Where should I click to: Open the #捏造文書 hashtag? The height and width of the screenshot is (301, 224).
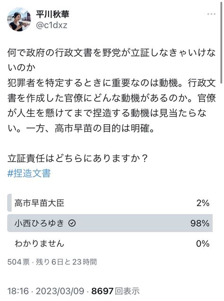coord(29,173)
